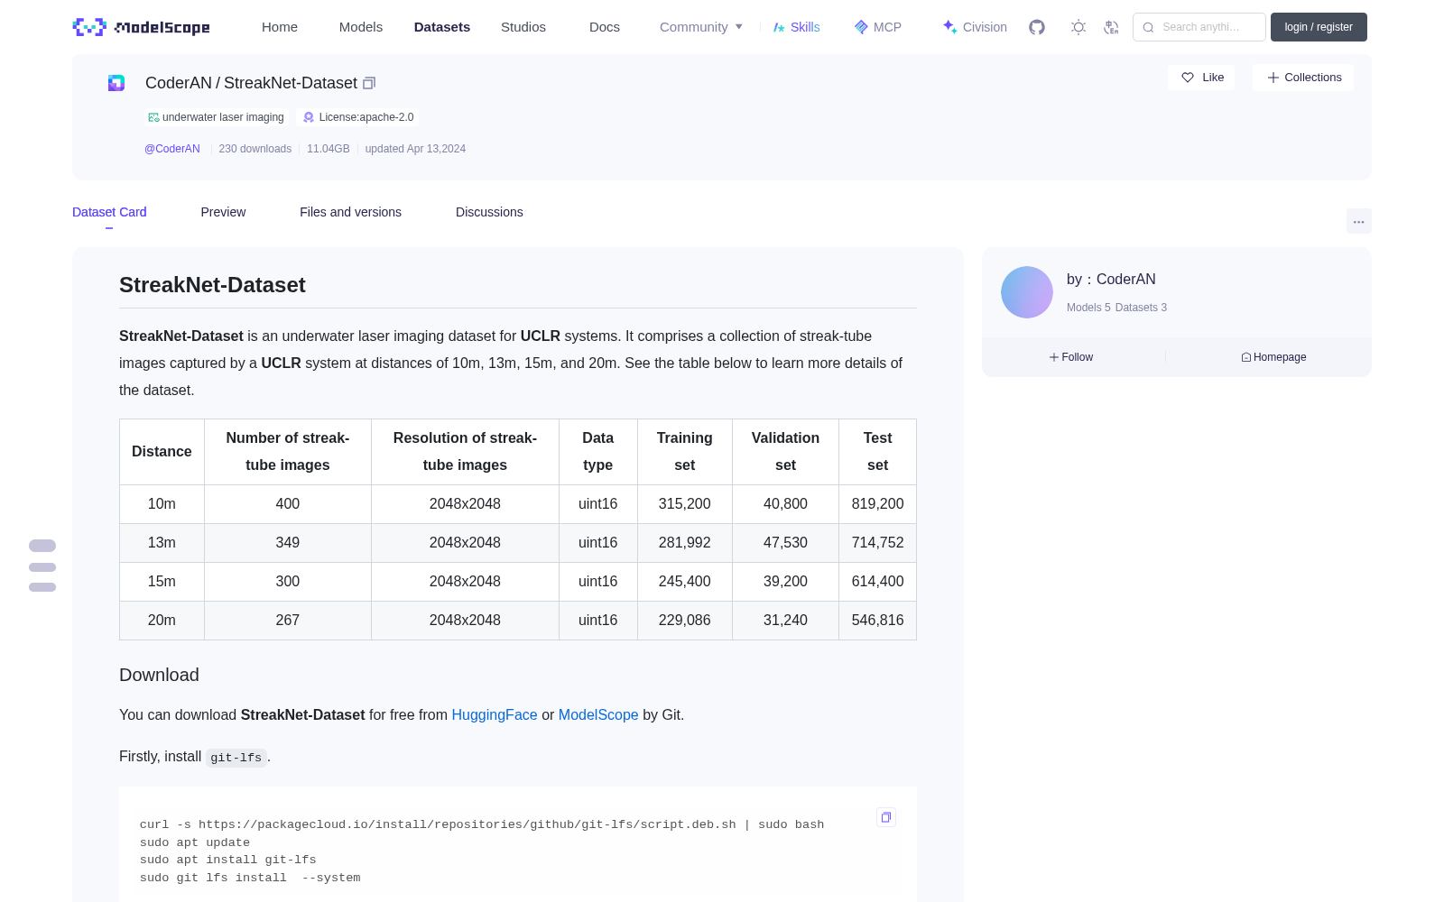
Task: Focus the Search anything field
Action: 1199,27
